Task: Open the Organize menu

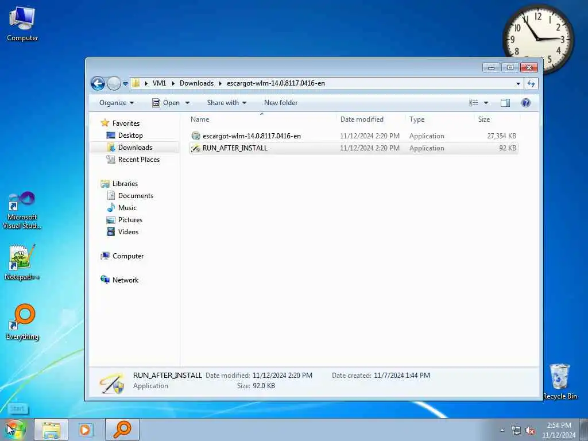Action: pos(116,103)
